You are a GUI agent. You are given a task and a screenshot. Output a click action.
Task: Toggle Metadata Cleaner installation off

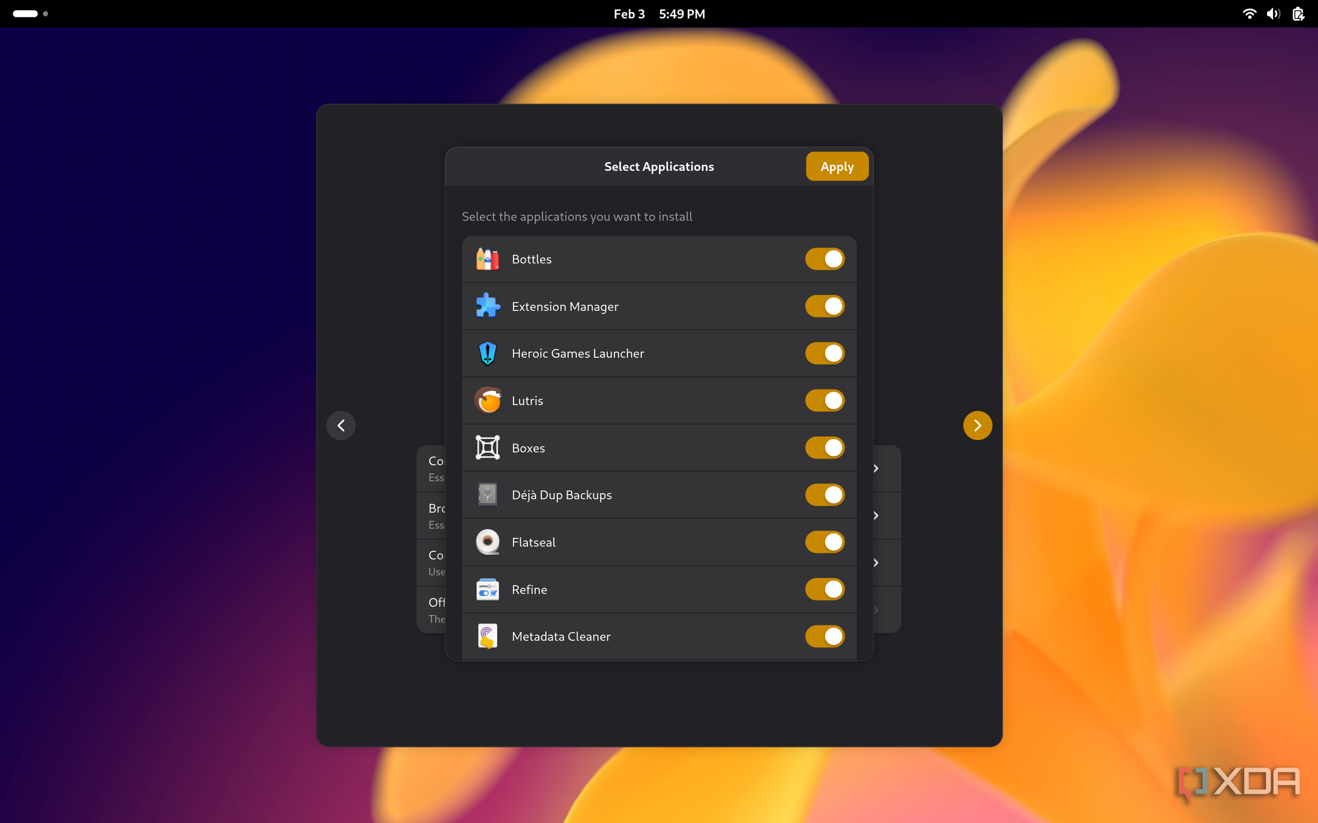point(825,636)
